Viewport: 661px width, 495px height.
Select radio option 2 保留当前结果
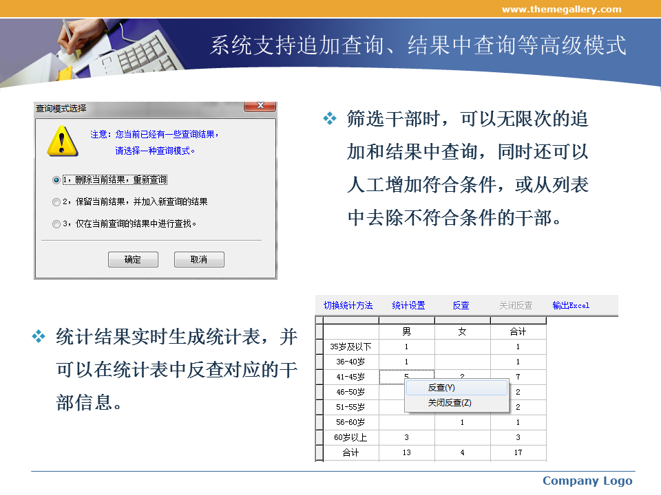click(x=56, y=202)
